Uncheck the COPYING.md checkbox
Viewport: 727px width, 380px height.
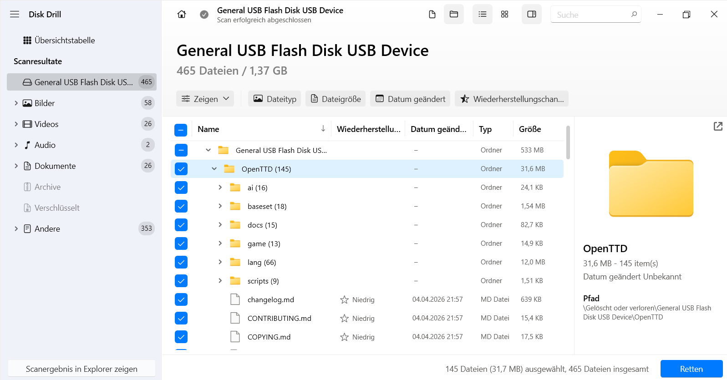(181, 337)
